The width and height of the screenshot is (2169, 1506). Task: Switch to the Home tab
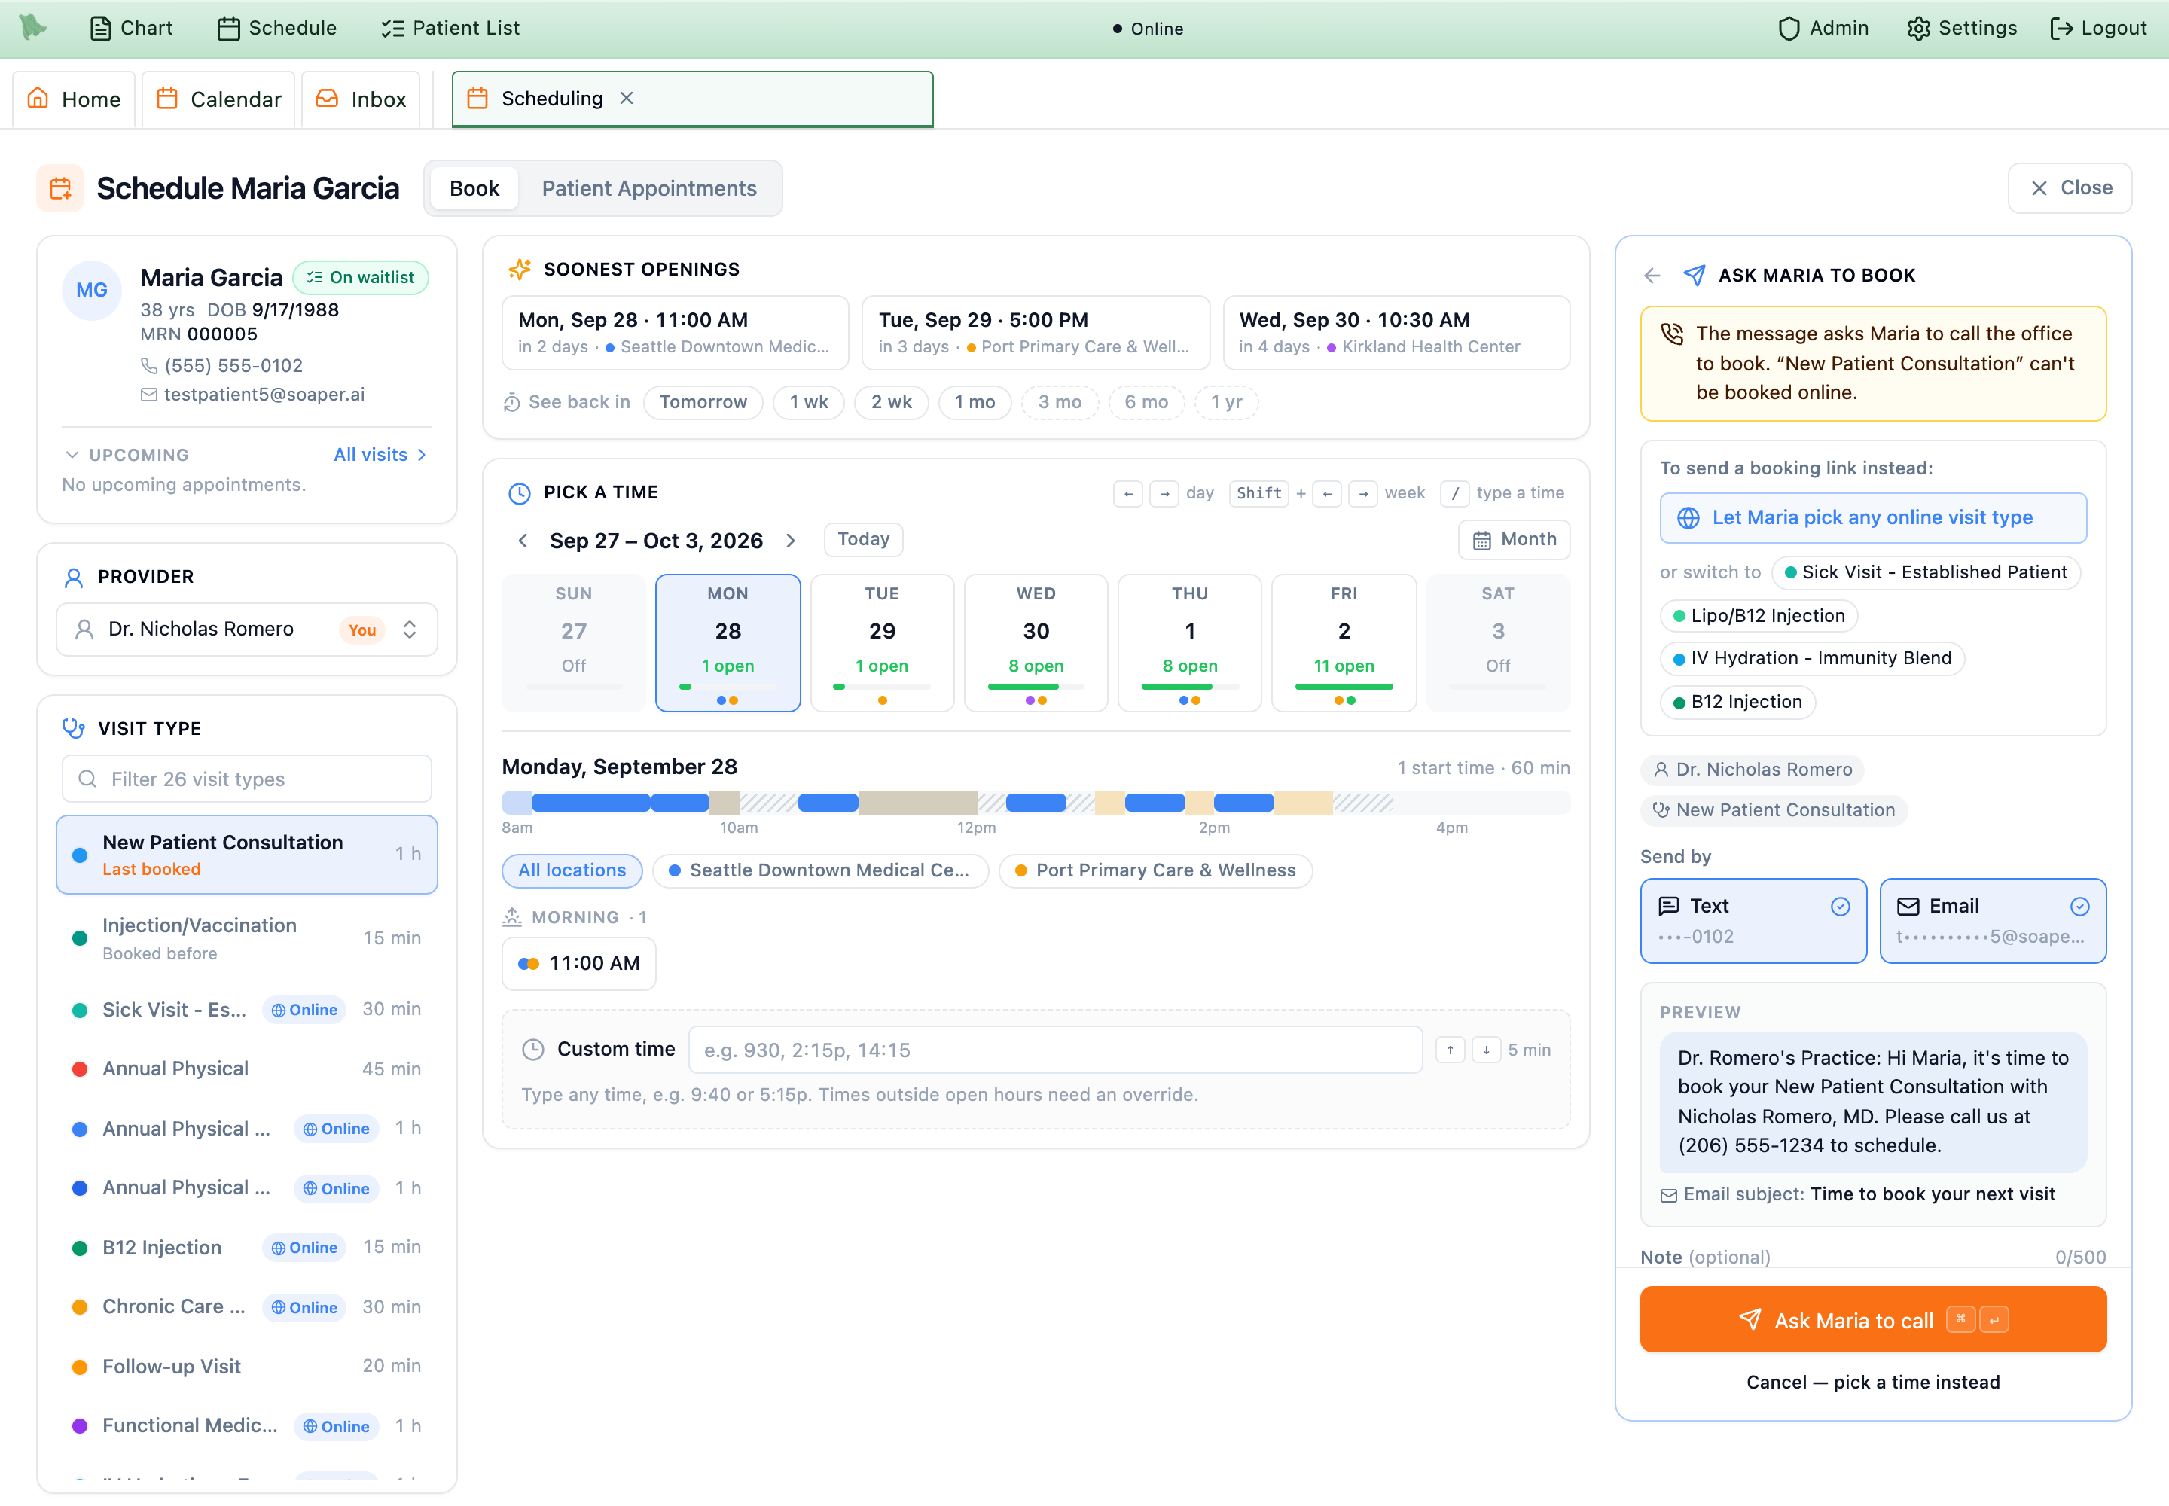pos(74,99)
